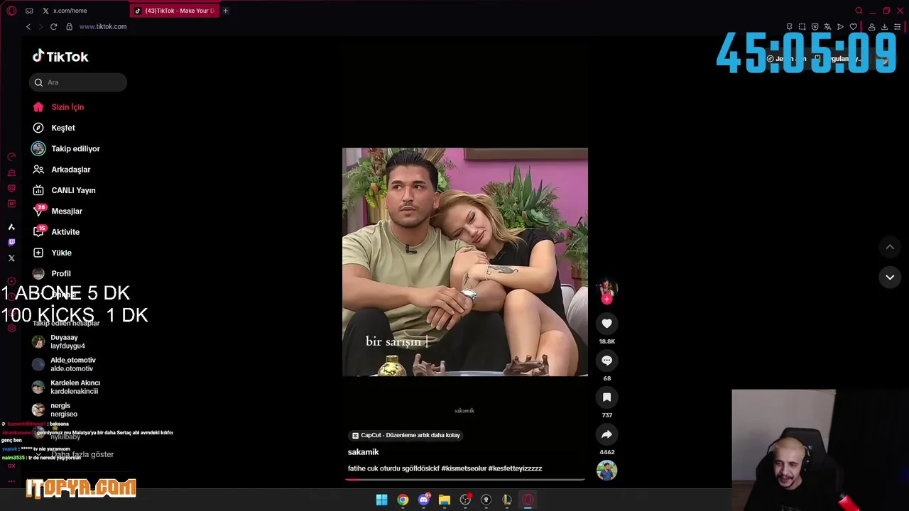
Task: Open File Explorer from the taskbar
Action: (445, 500)
